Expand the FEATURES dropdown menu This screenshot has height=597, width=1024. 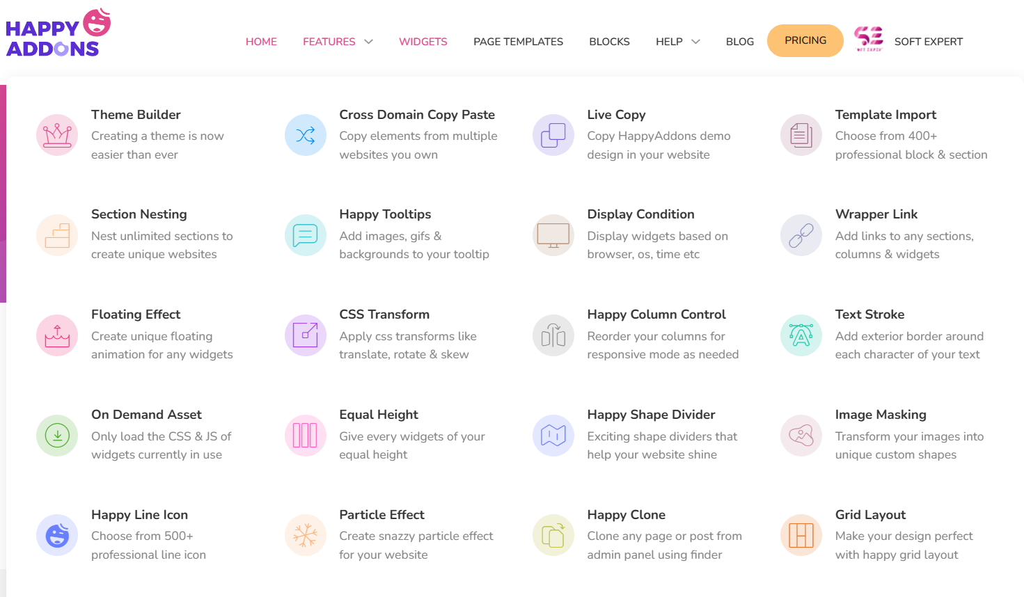pos(337,41)
